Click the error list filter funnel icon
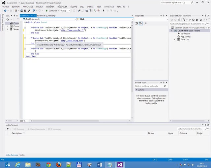Image resolution: width=211 pixels, height=168 pixels. 8,129
